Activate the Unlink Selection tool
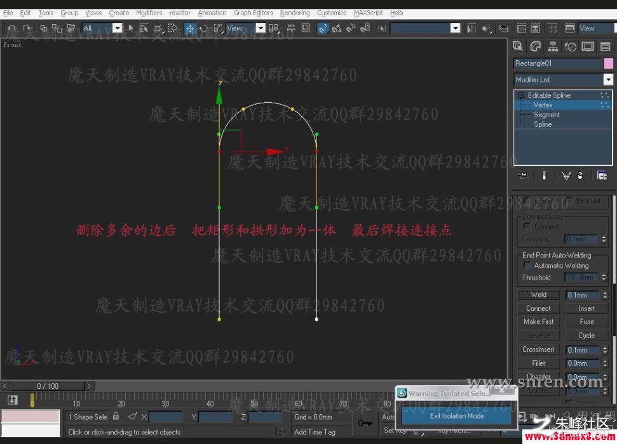The height and width of the screenshot is (444, 617). 57,29
